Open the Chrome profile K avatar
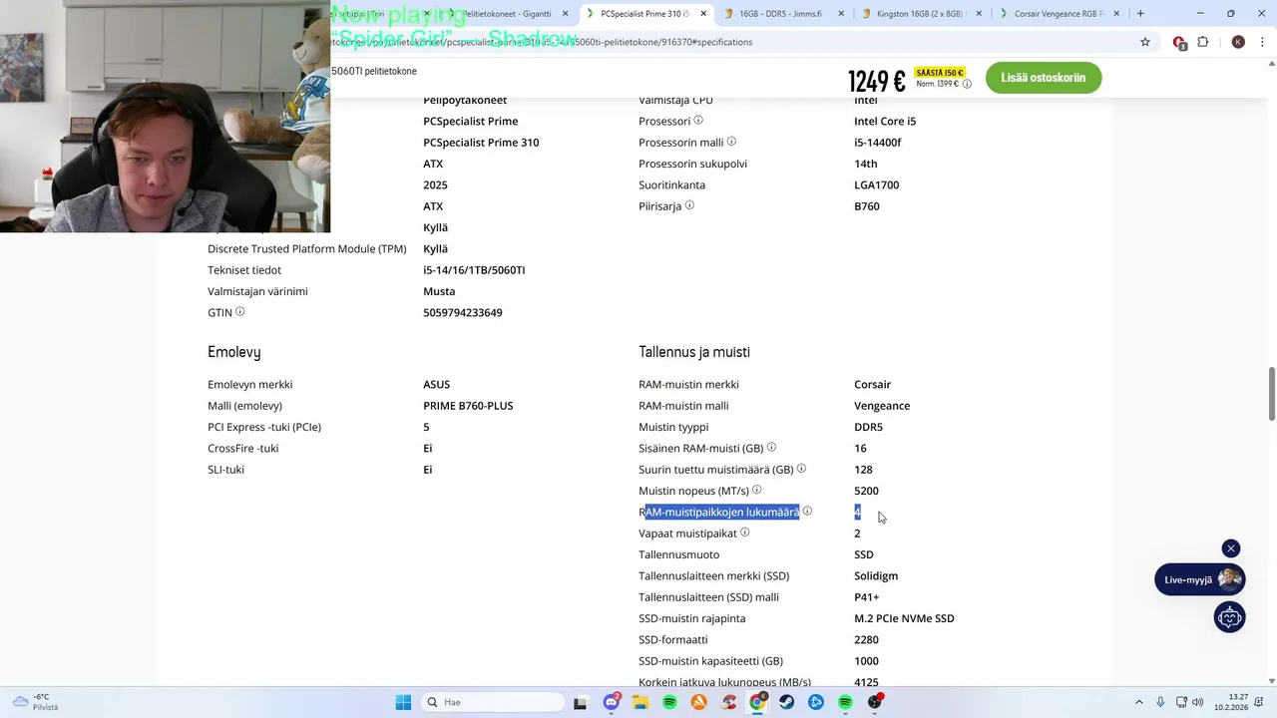Image resolution: width=1277 pixels, height=718 pixels. pos(1238,42)
